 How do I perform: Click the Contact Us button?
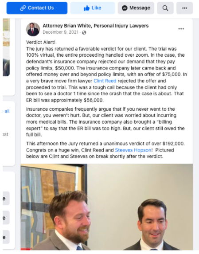pos(37,8)
